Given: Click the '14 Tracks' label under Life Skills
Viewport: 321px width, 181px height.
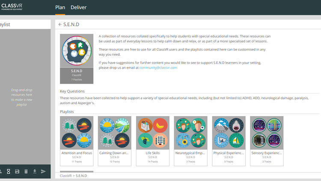Looking at the screenshot, I should [153, 162].
